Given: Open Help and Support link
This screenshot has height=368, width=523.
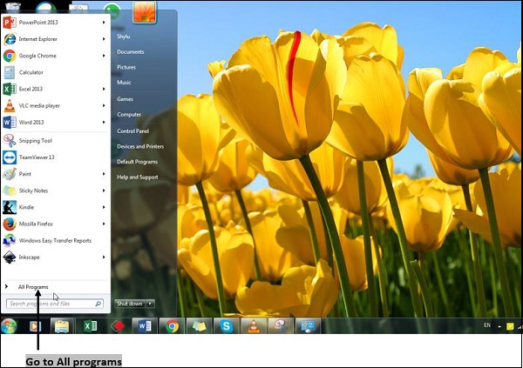Looking at the screenshot, I should 136,177.
